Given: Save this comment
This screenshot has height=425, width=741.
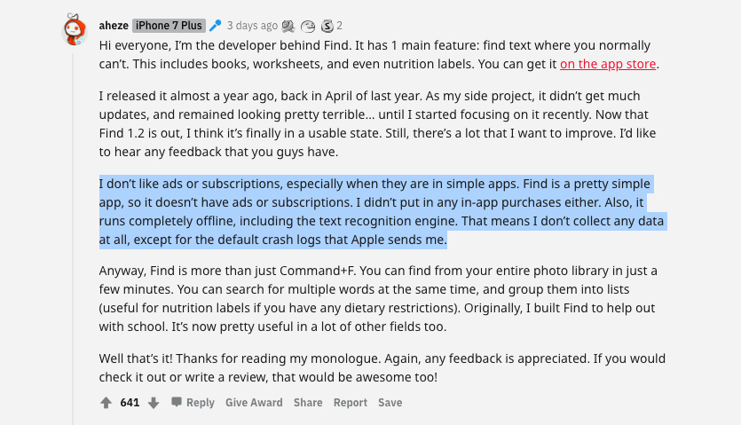Looking at the screenshot, I should (x=390, y=403).
